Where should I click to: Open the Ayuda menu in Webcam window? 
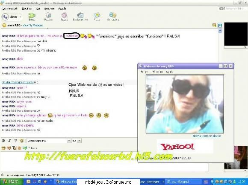tap(169, 72)
